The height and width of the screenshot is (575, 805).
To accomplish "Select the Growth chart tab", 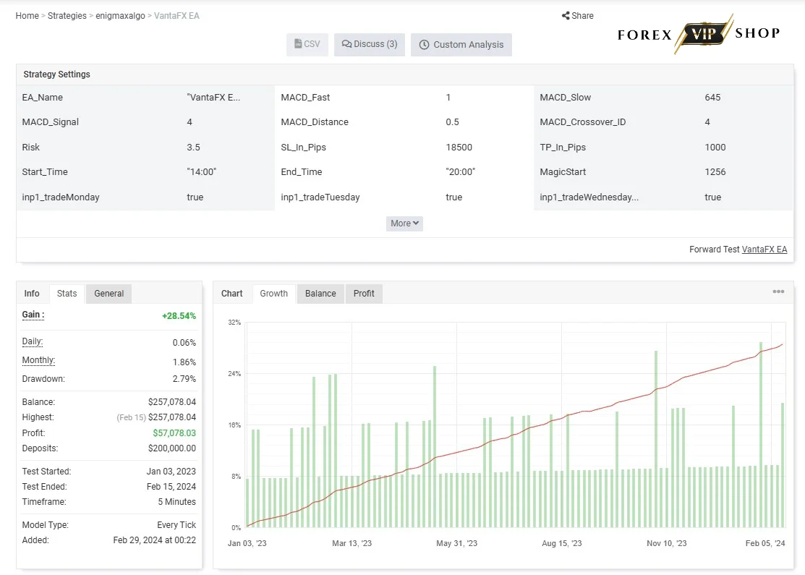I will 273,294.
